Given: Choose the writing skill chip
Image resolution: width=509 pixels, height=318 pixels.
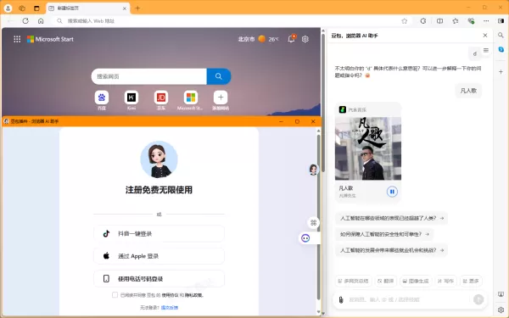Looking at the screenshot, I should [445, 281].
